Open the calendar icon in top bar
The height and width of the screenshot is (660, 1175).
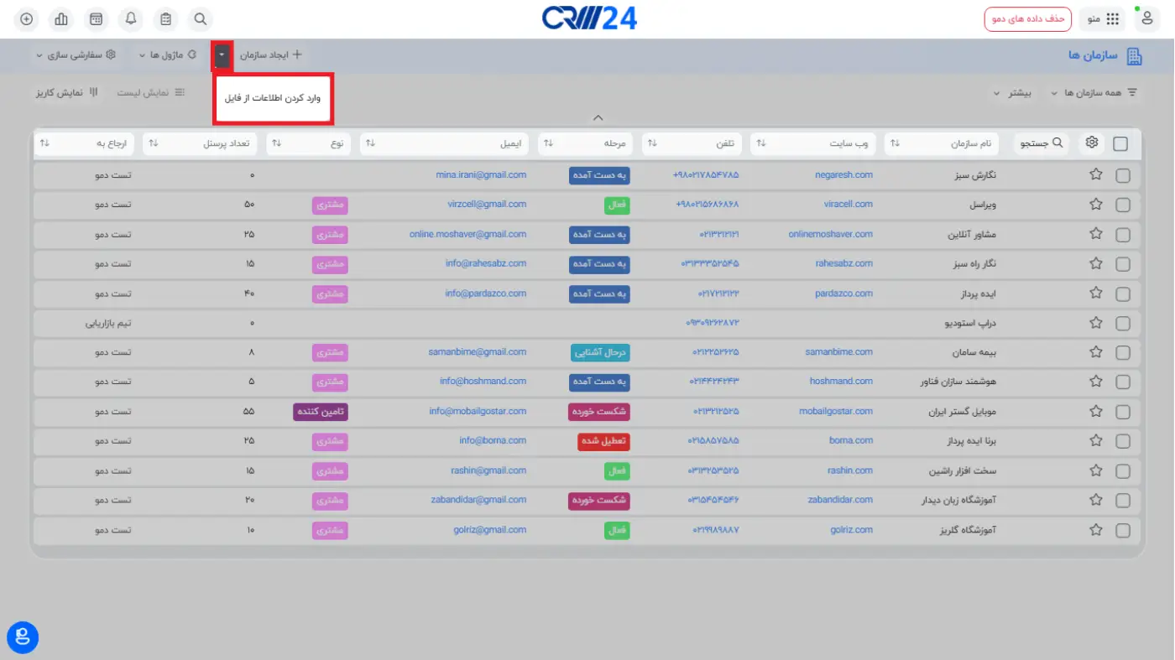point(97,18)
